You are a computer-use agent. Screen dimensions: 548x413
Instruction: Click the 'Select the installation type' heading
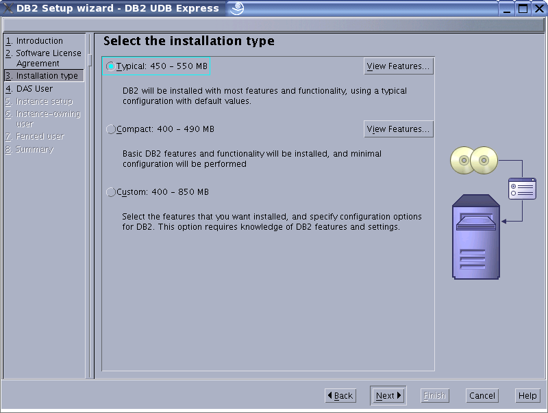(x=189, y=41)
